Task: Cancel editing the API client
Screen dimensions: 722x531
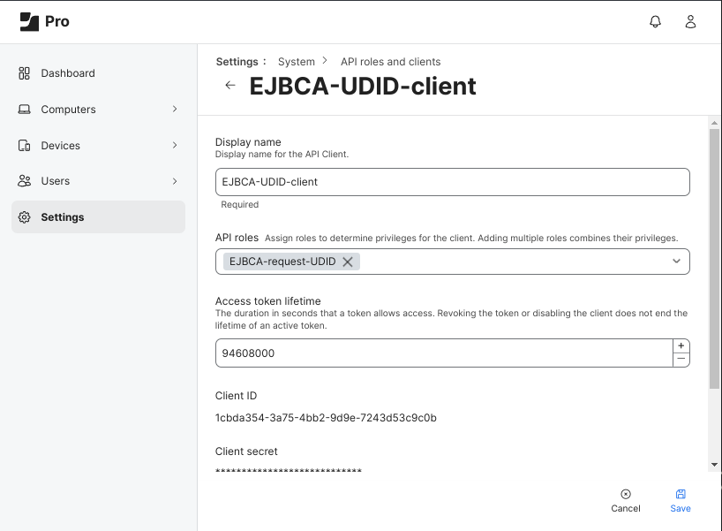Action: [626, 500]
